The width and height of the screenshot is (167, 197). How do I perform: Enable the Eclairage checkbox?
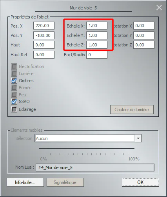click(x=14, y=109)
